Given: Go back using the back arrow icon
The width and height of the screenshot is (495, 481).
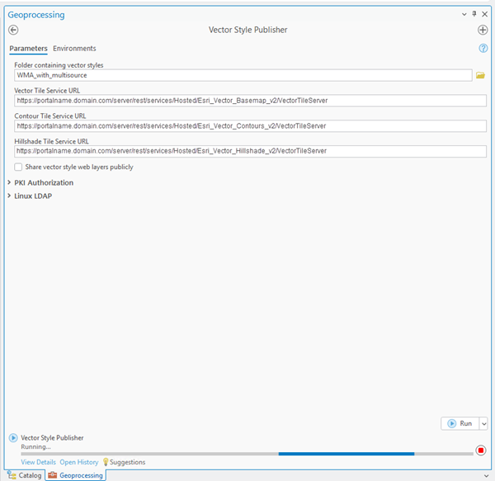Looking at the screenshot, I should click(x=13, y=30).
